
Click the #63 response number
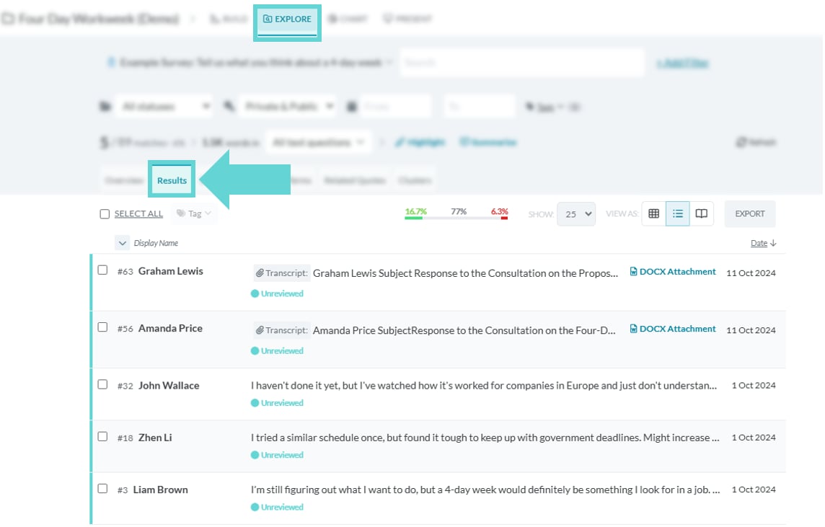[x=125, y=271]
